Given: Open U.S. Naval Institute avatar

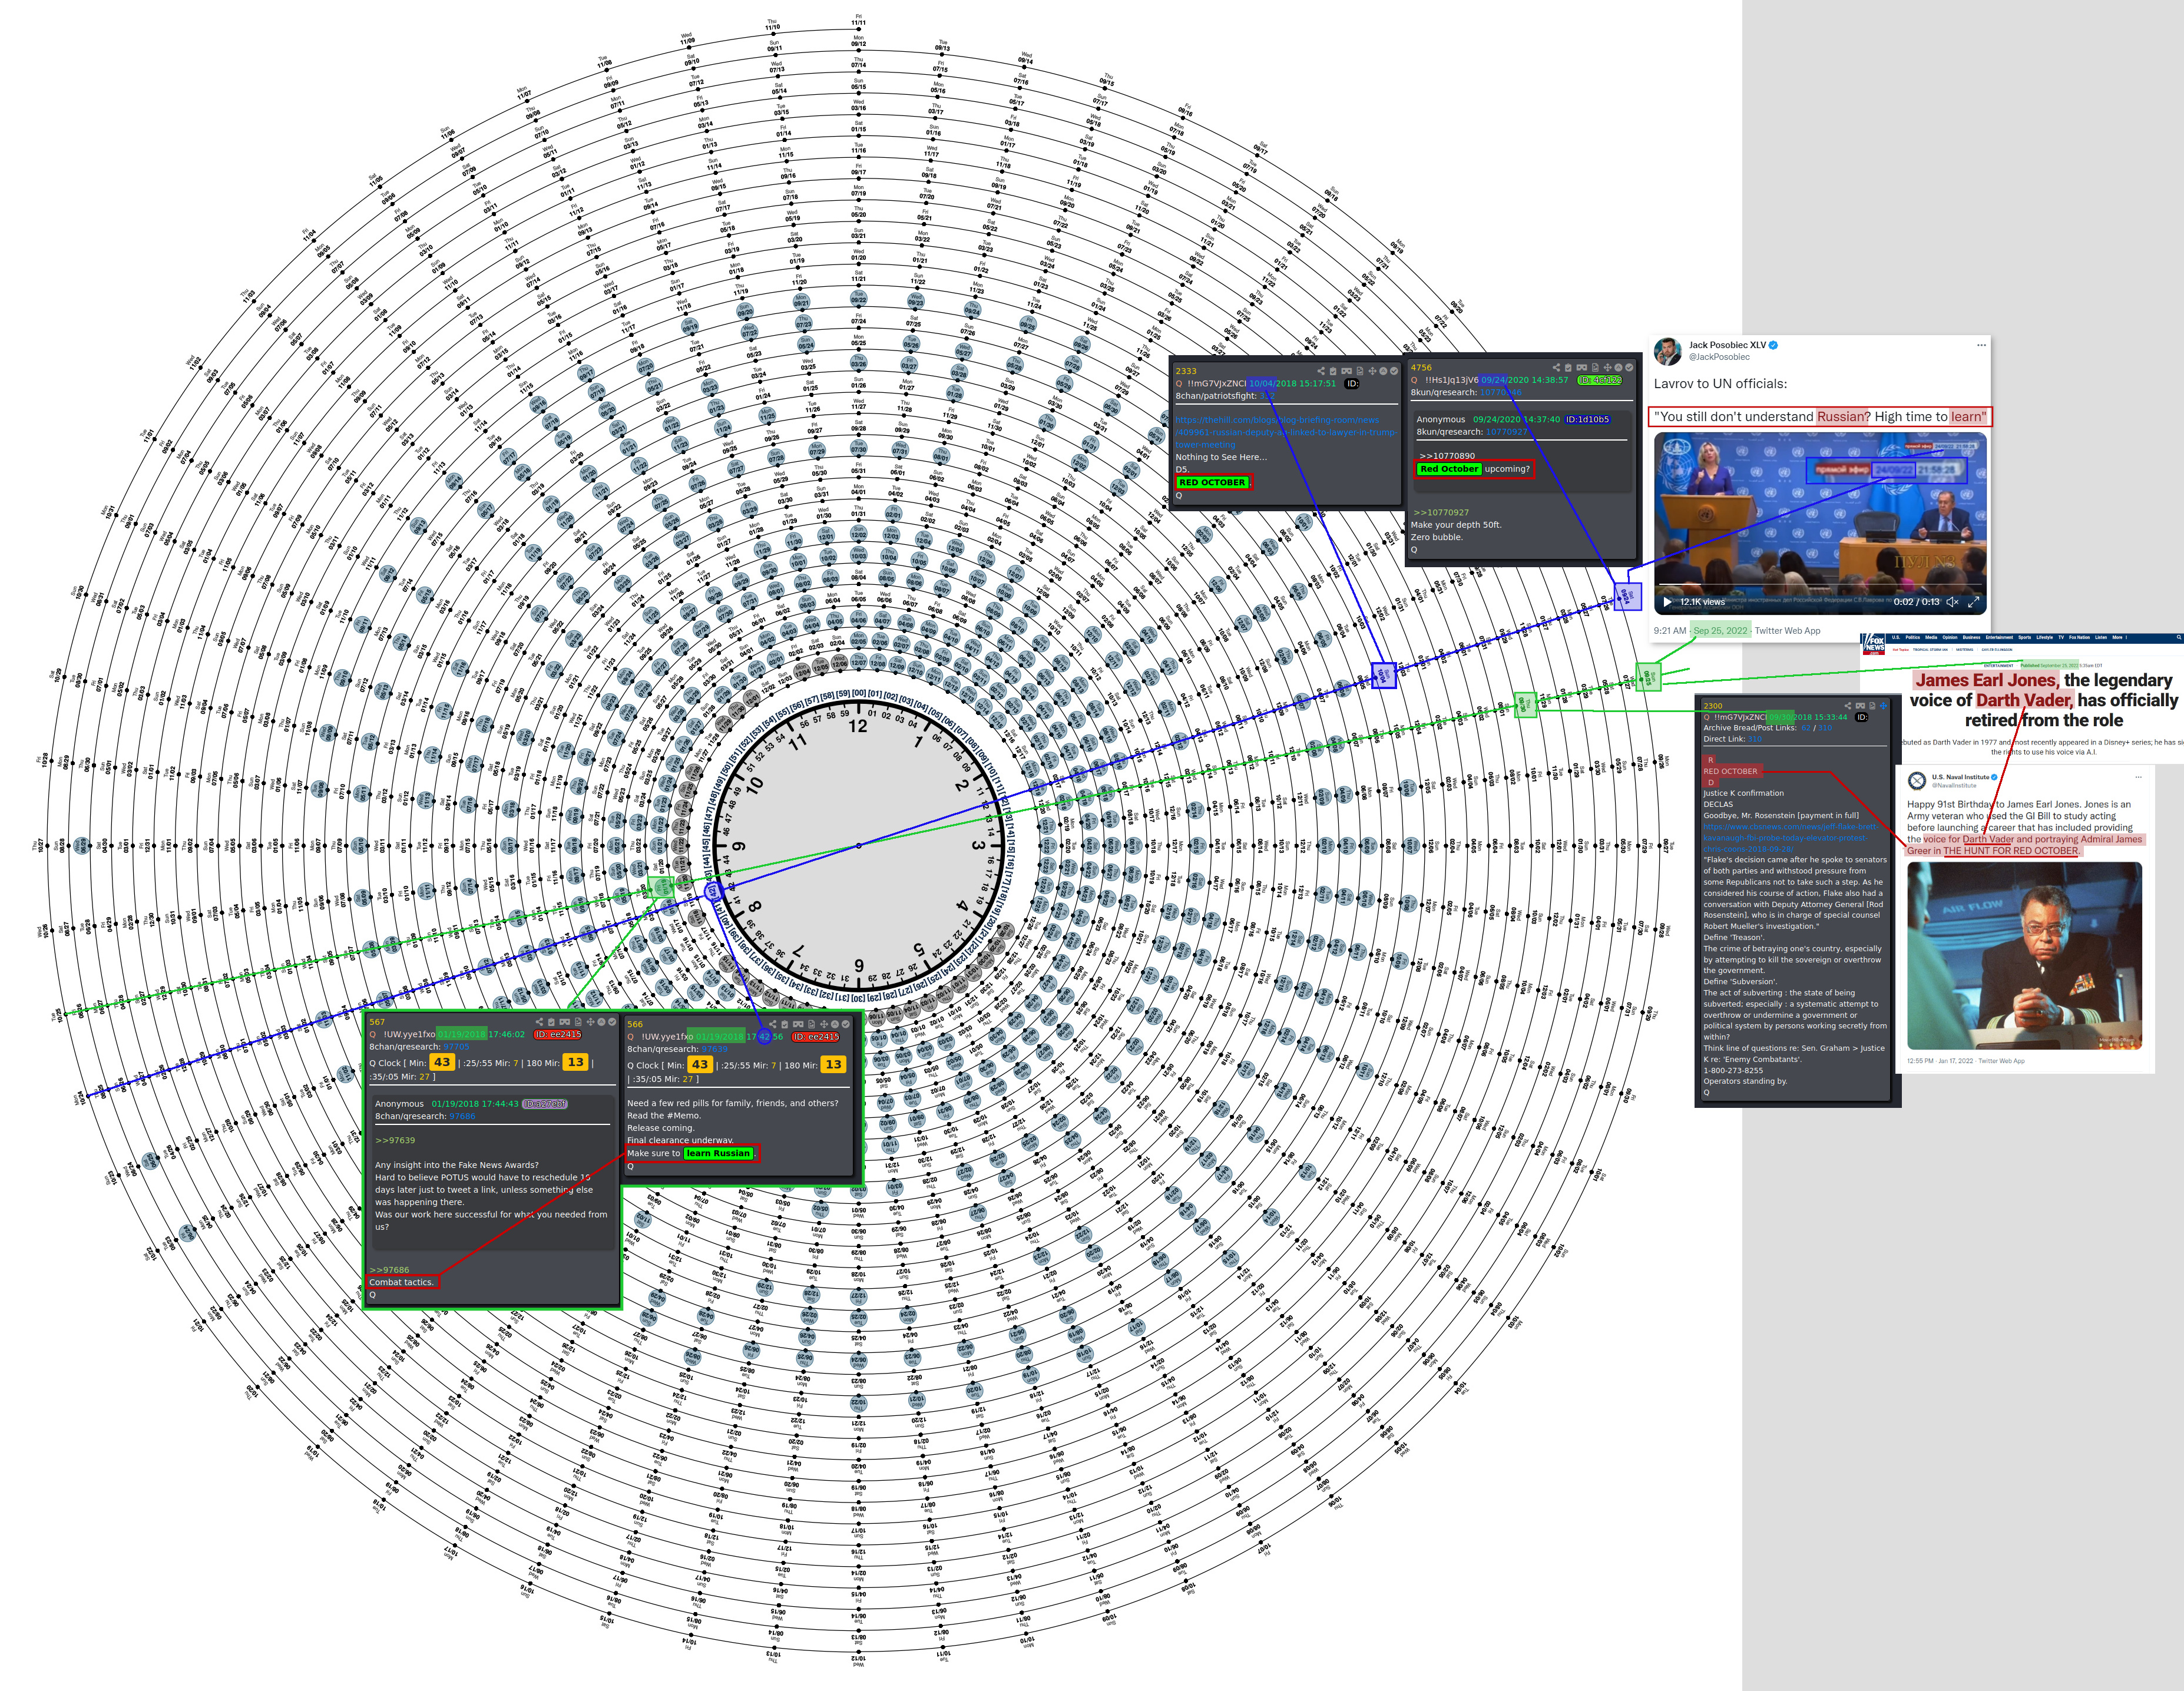Looking at the screenshot, I should tap(1917, 781).
